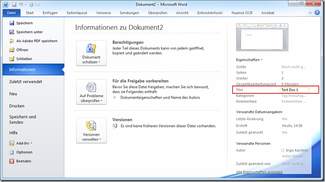The height and width of the screenshot is (182, 325).
Task: Toggle the checkbox next to Ingo Karstein
Action: tap(283, 150)
